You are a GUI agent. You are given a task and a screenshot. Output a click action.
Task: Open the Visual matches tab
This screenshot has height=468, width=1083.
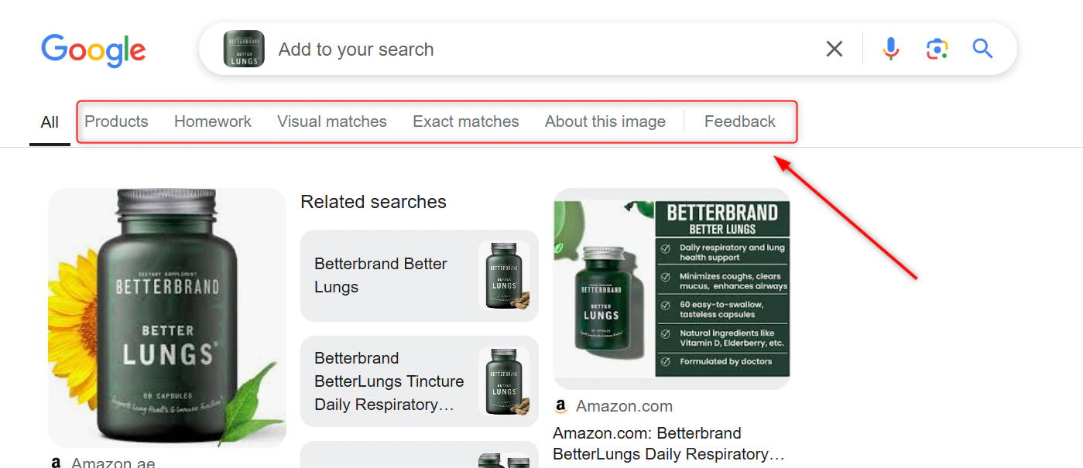click(x=331, y=121)
